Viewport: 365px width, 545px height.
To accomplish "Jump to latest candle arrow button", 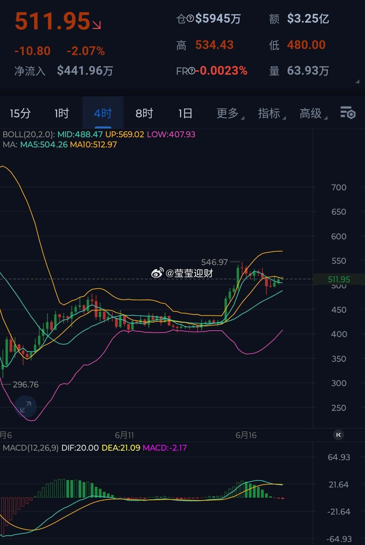I will pyautogui.click(x=339, y=435).
